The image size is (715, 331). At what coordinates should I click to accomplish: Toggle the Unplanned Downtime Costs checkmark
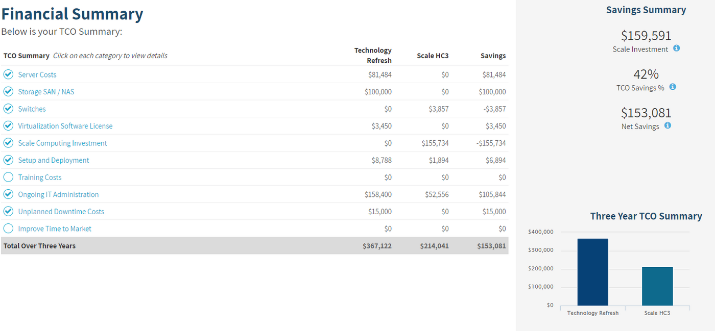8,212
